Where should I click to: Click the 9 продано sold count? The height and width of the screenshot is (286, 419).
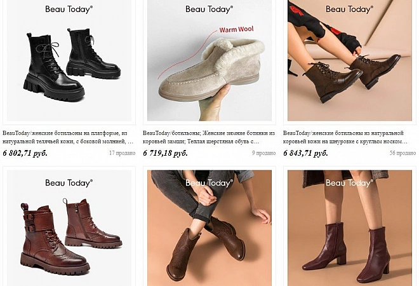tap(263, 153)
